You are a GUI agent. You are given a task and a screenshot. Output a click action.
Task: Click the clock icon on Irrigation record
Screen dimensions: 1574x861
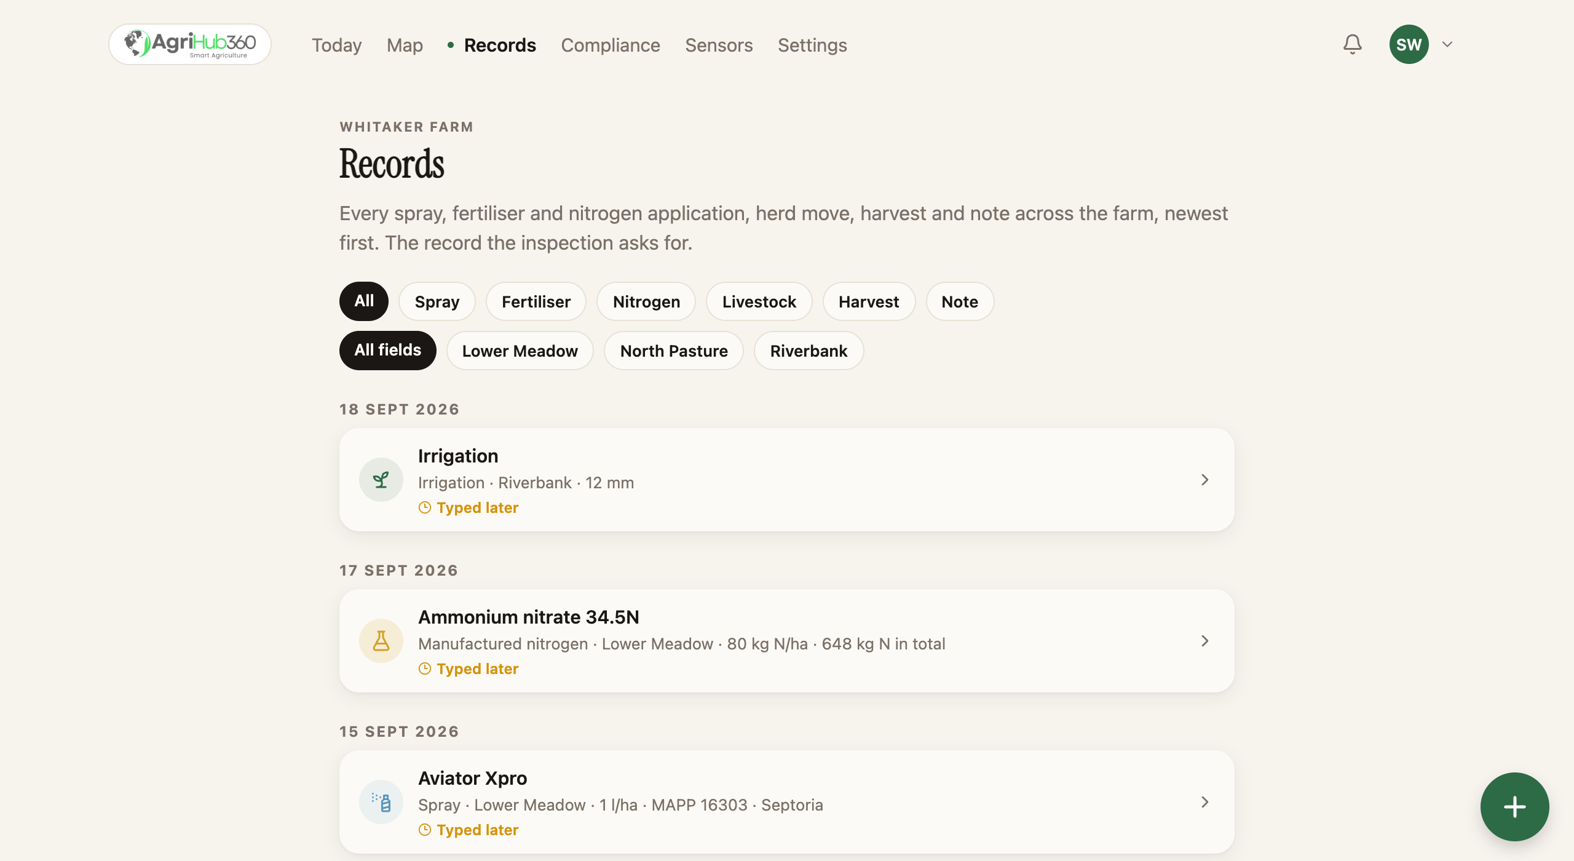click(x=425, y=507)
